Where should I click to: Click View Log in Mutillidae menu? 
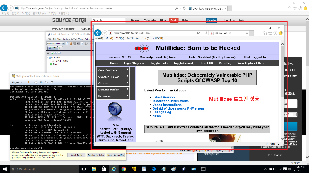pos(225,63)
